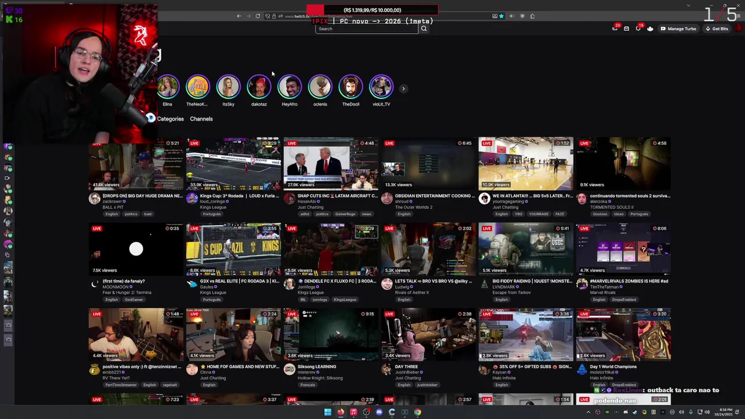The width and height of the screenshot is (745, 419).
Task: Open the dakotaz channel avatar
Action: pyautogui.click(x=259, y=87)
